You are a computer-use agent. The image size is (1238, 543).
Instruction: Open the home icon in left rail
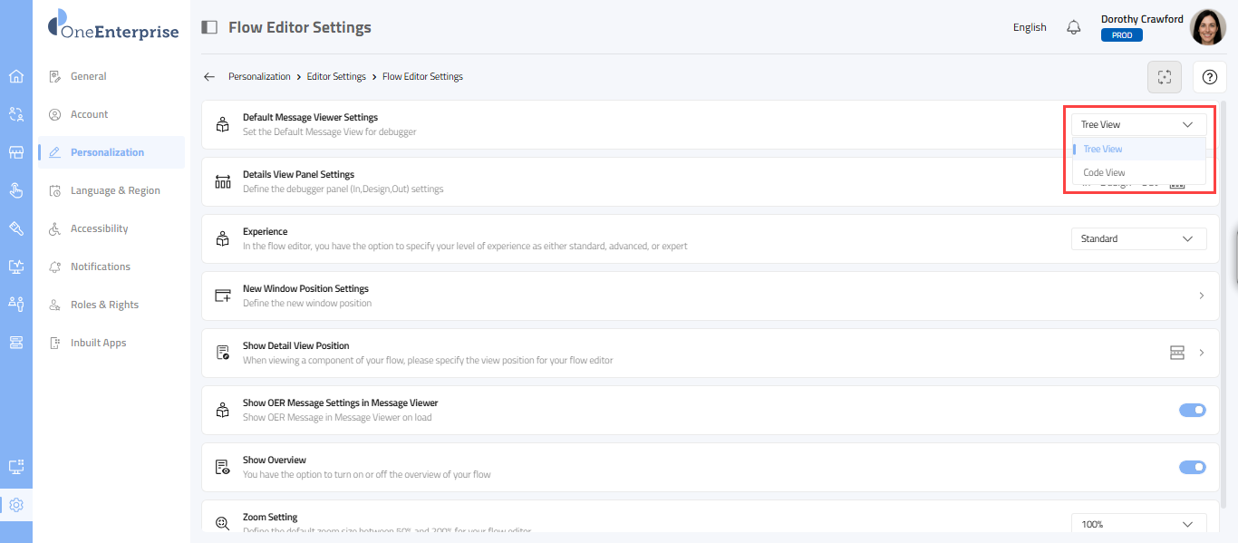[16, 76]
